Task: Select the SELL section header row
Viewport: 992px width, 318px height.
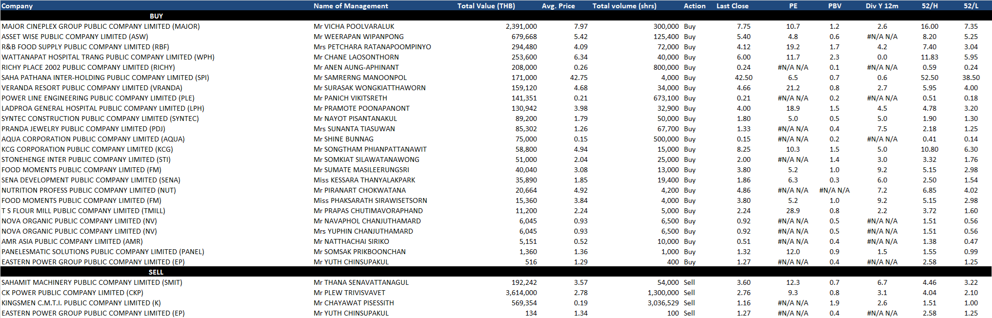Action: [x=156, y=272]
